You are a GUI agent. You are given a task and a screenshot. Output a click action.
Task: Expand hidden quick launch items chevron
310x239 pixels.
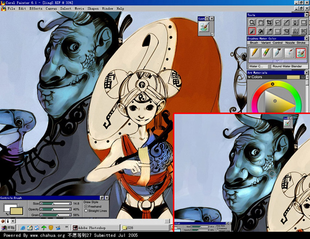tap(67, 227)
